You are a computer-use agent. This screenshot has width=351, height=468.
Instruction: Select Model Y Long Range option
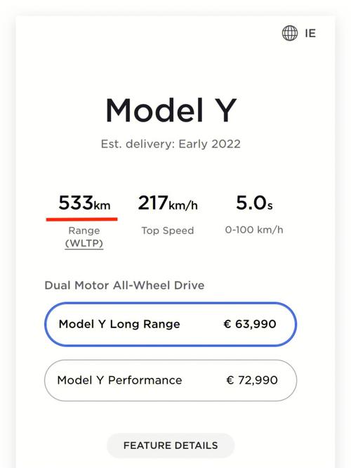[171, 324]
